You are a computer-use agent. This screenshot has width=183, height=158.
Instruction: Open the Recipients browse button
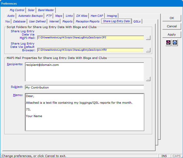pyautogui.click(x=148, y=79)
